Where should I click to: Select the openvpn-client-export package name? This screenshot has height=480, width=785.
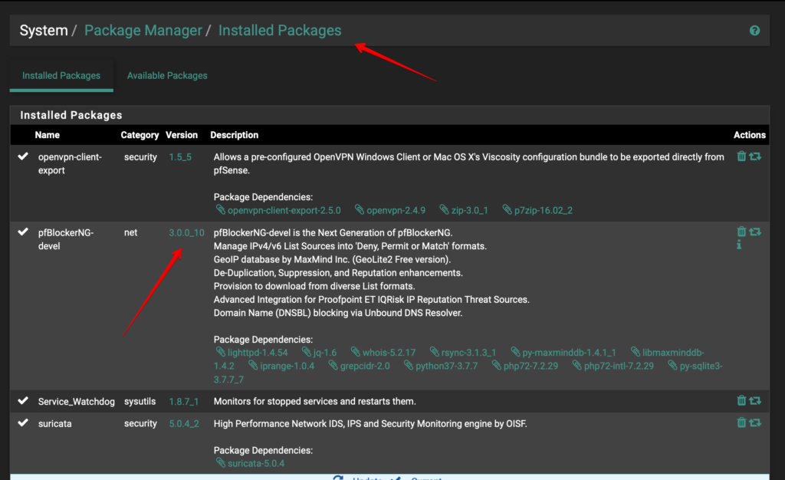(x=70, y=163)
